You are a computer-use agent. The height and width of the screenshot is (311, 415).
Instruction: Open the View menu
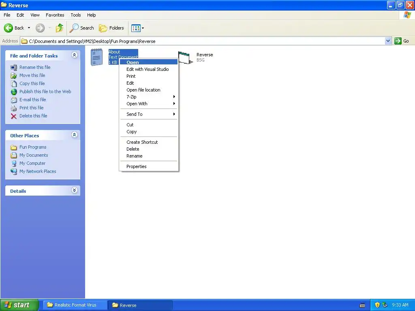click(35, 15)
